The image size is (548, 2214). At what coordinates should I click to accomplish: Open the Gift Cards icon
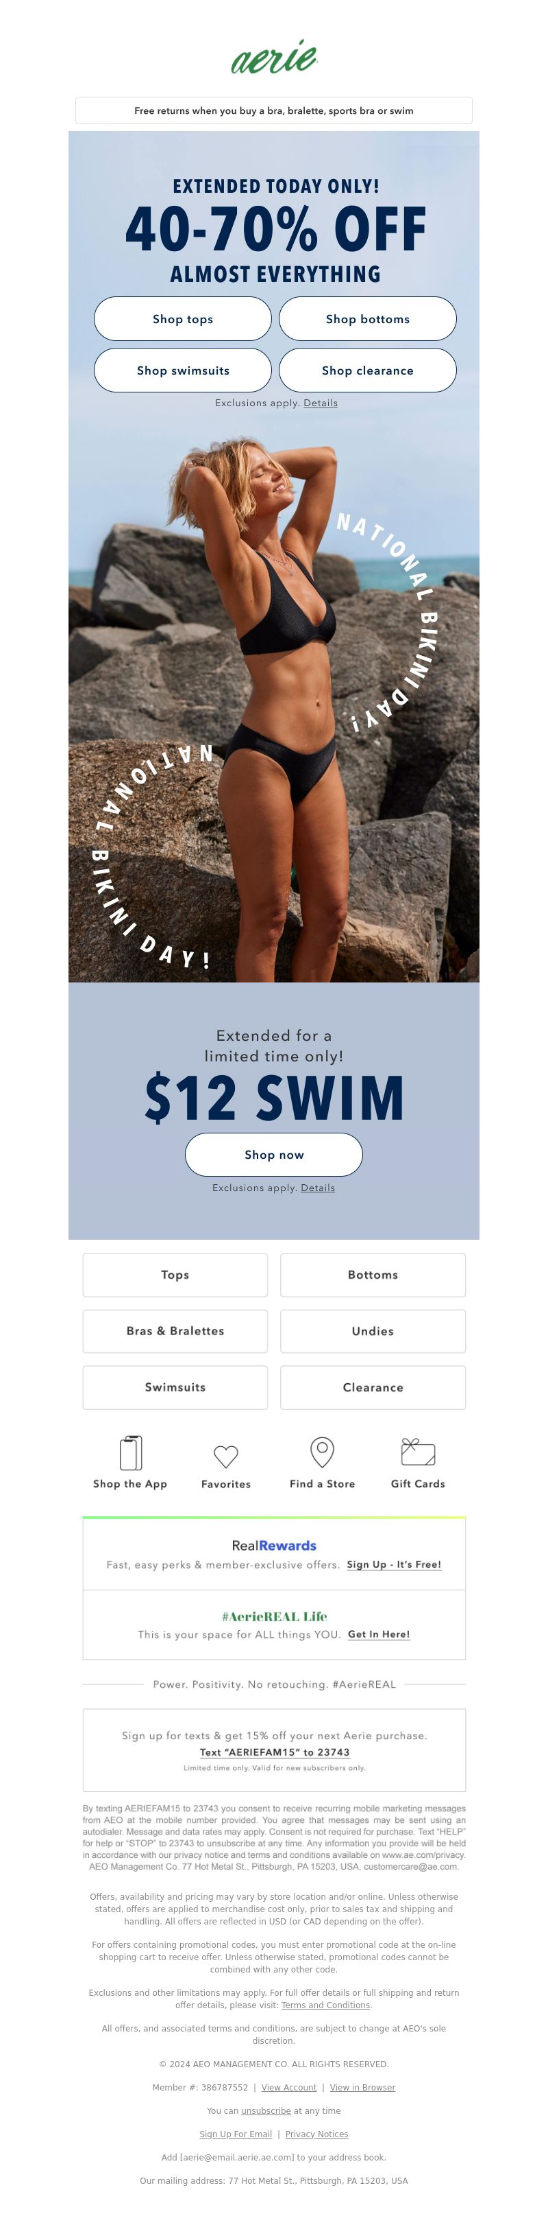click(418, 1452)
